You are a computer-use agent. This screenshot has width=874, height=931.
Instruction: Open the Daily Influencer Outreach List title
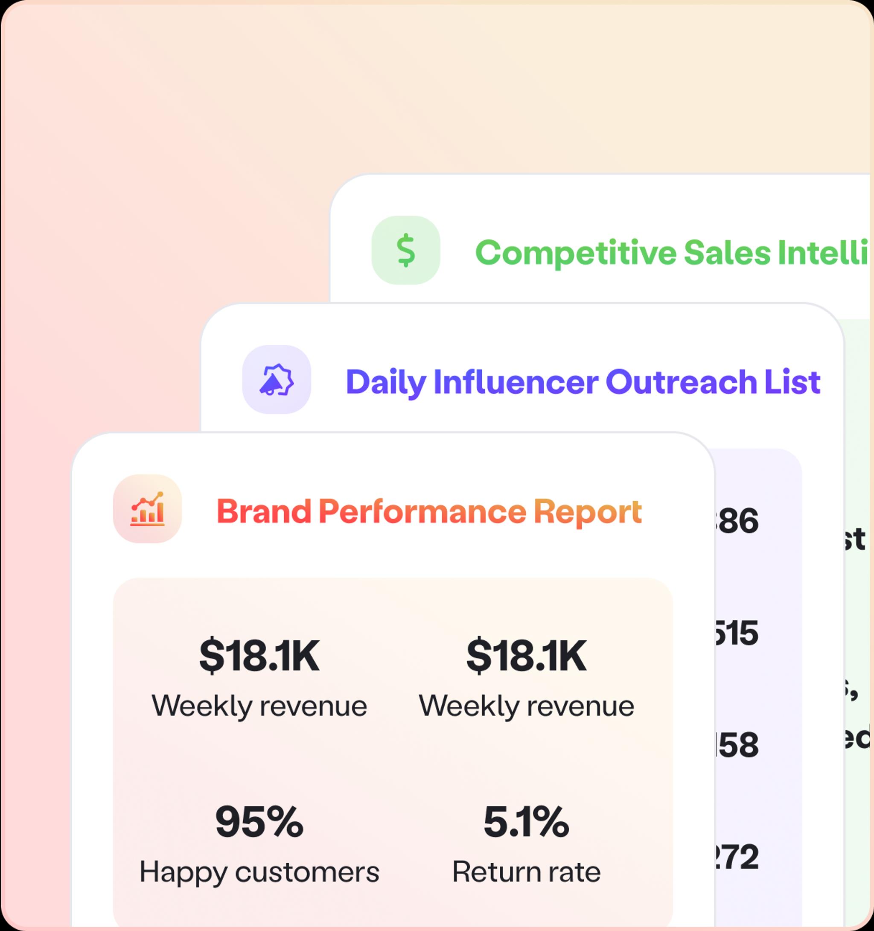point(583,382)
